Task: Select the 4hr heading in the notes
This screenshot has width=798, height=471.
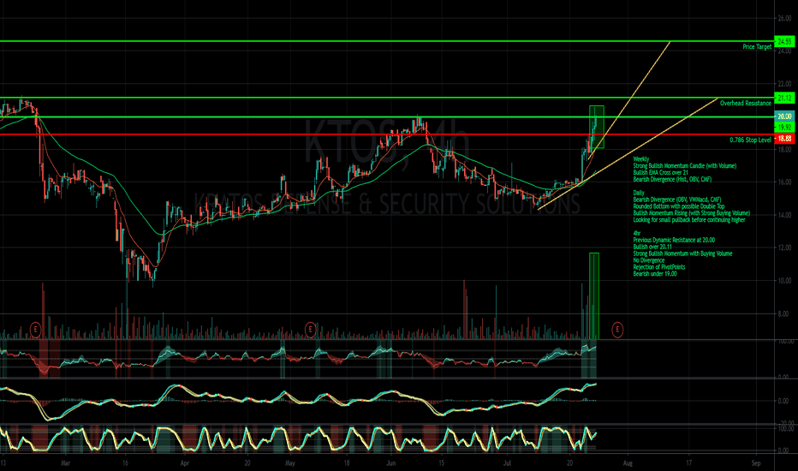Action: 637,233
